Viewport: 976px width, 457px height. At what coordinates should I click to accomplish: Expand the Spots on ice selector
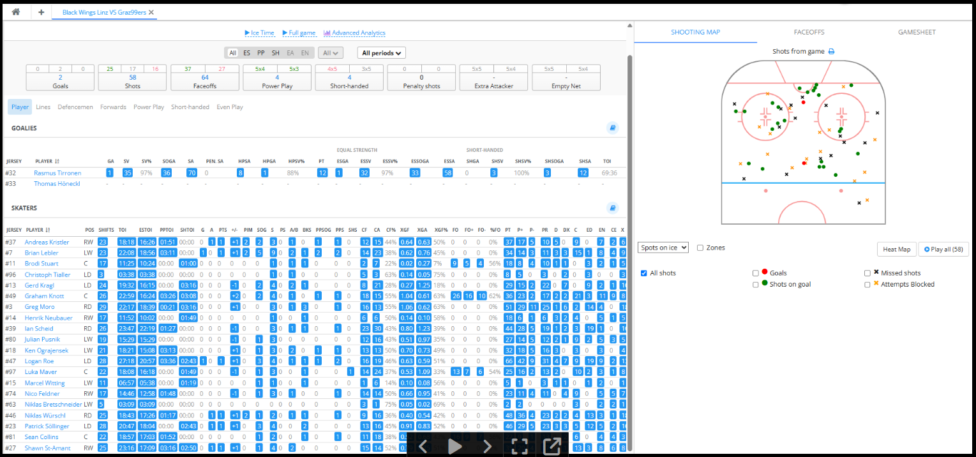pos(663,248)
